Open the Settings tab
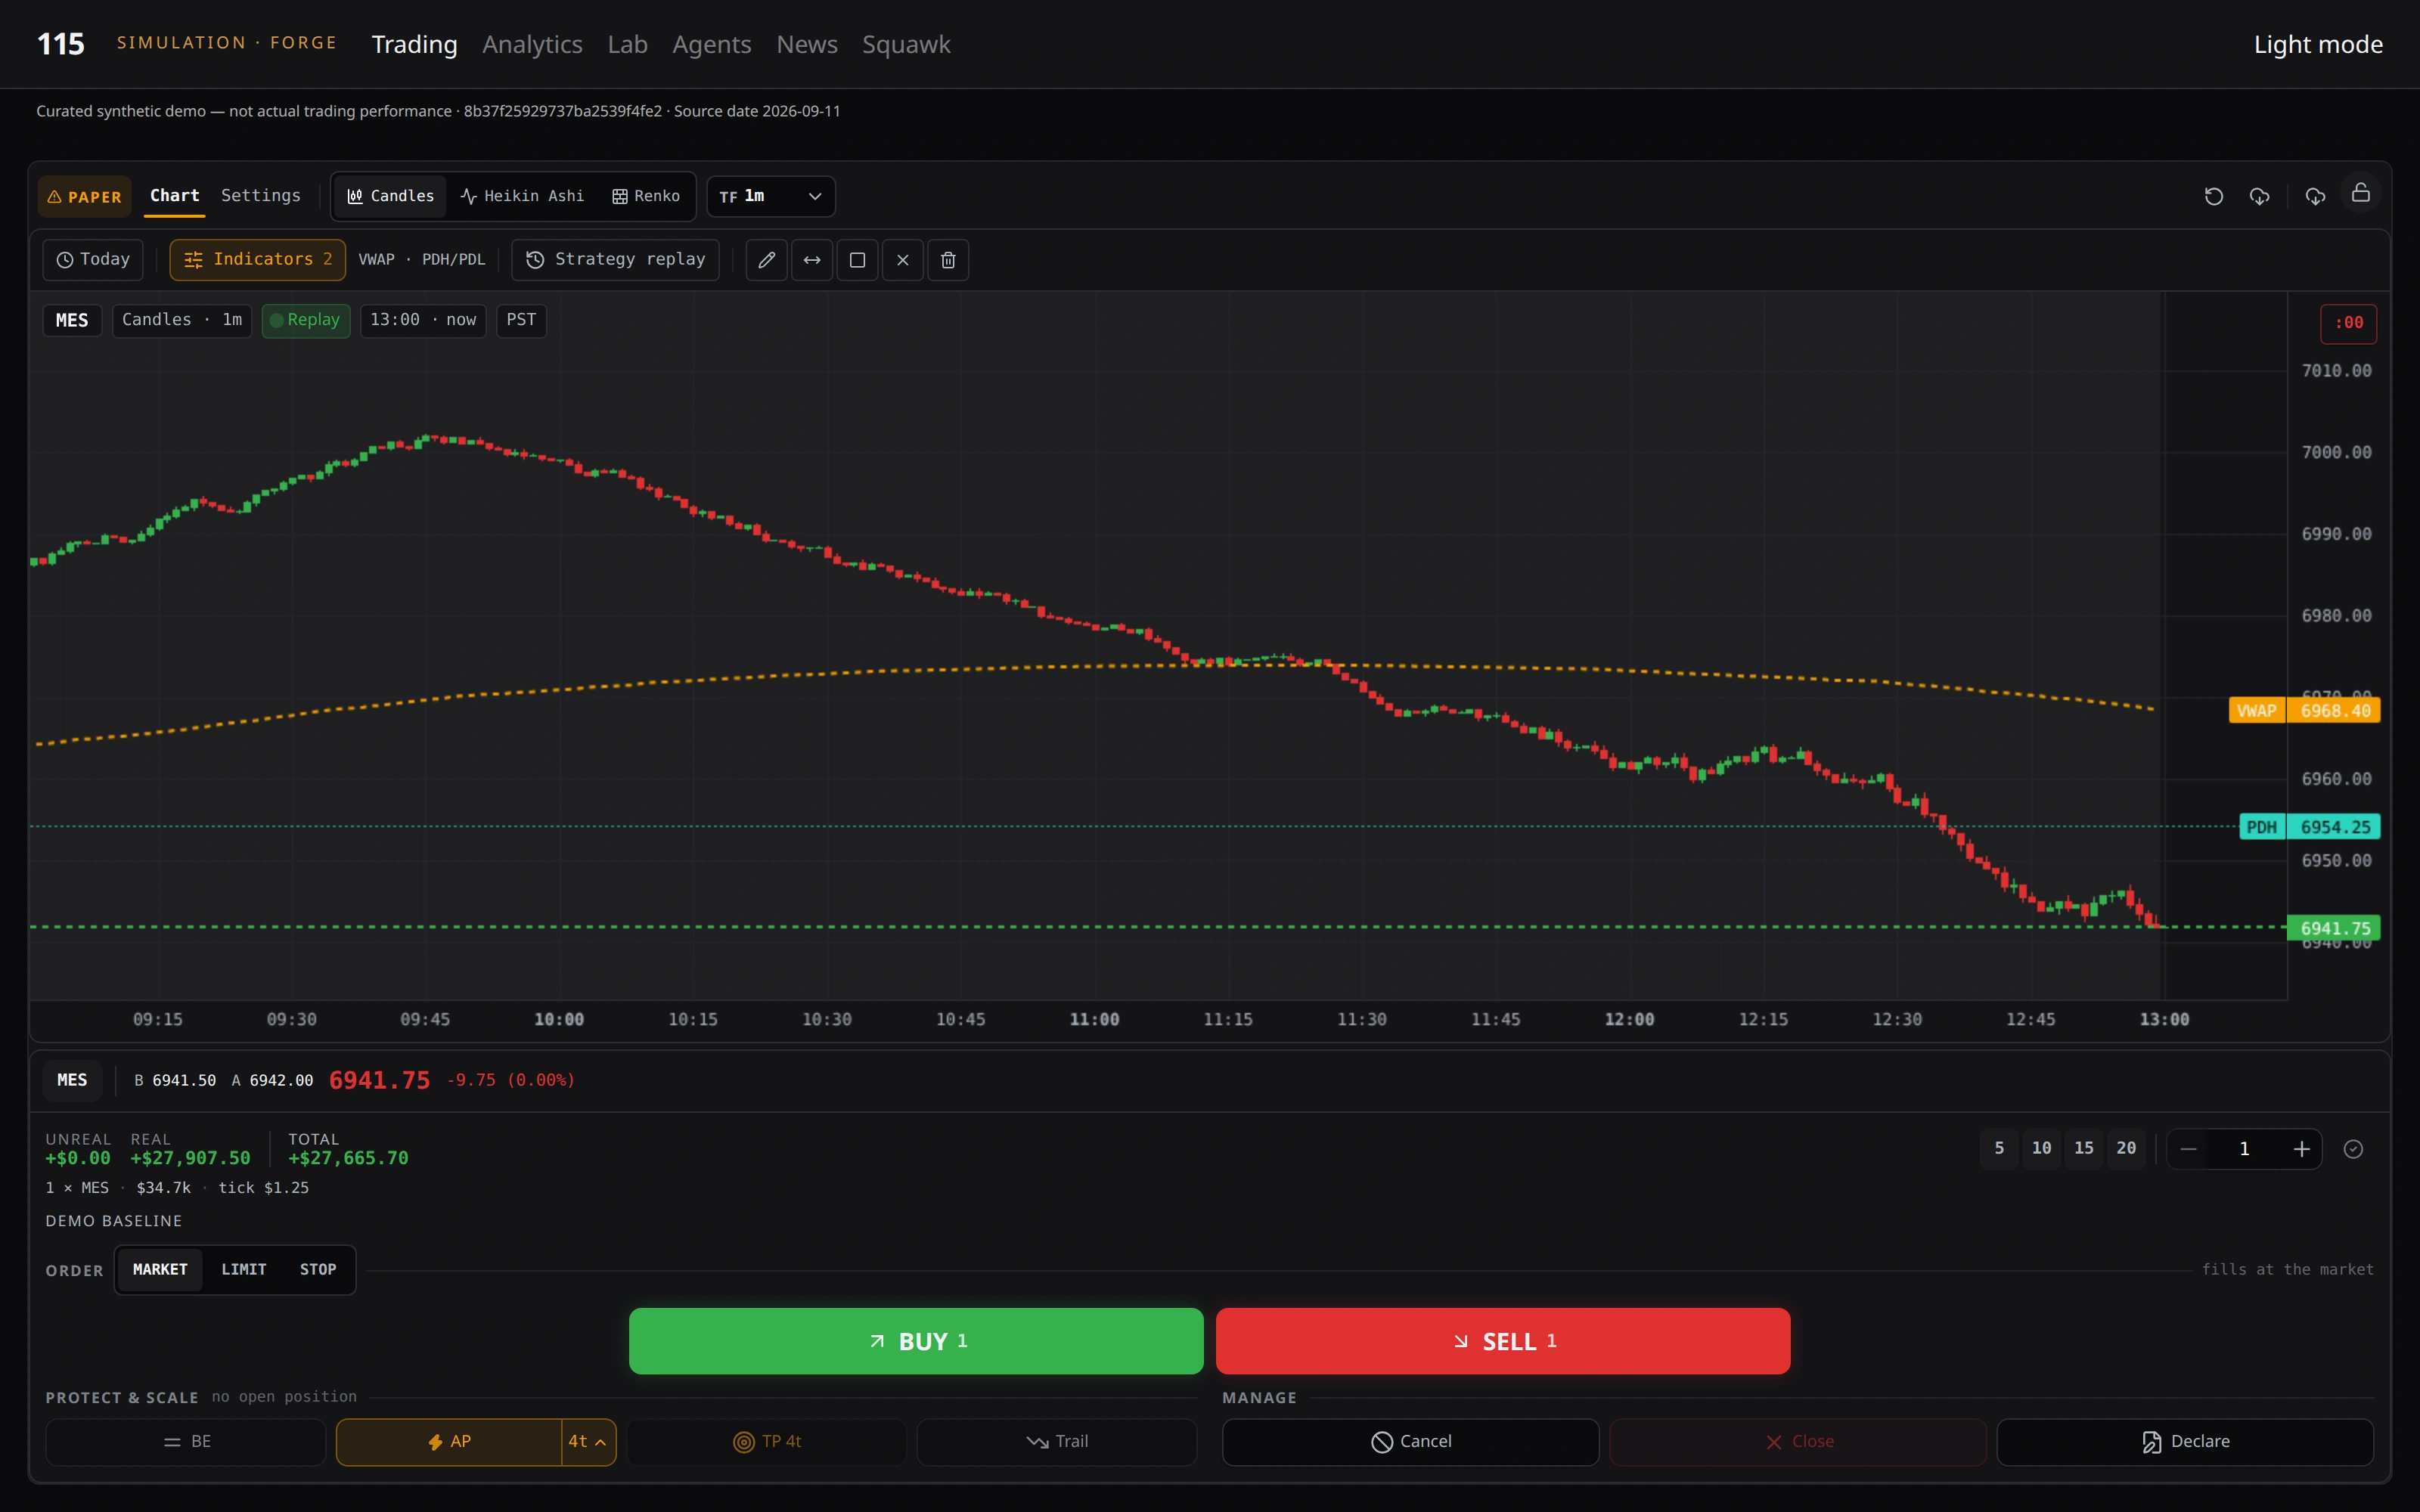 point(260,196)
